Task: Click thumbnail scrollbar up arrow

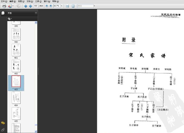Action: click(36, 23)
